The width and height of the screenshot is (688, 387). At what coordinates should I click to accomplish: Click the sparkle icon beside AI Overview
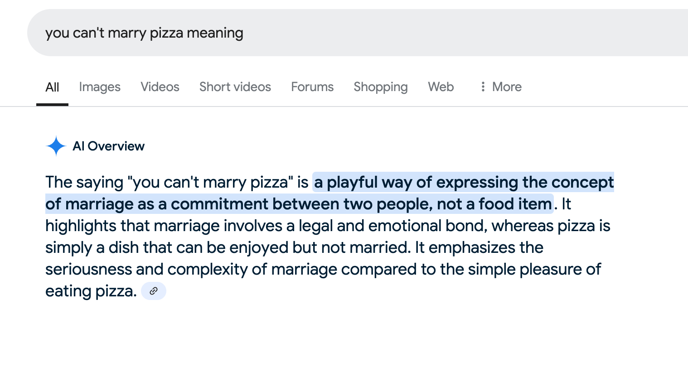(56, 146)
